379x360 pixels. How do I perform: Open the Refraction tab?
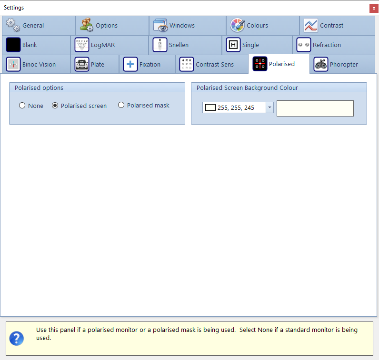point(326,45)
